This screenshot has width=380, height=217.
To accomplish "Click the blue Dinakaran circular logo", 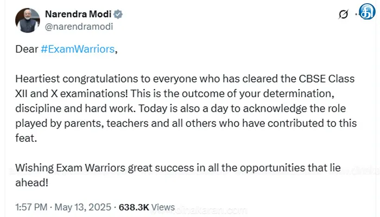I will 367,11.
